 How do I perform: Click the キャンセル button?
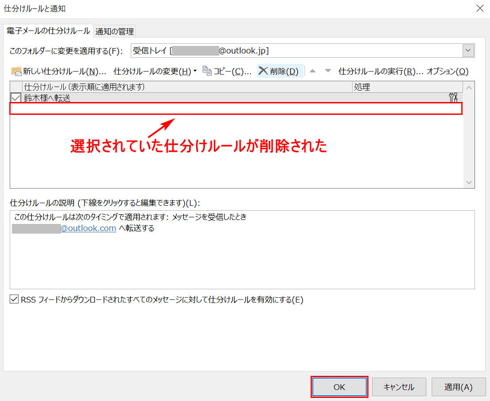(x=399, y=387)
